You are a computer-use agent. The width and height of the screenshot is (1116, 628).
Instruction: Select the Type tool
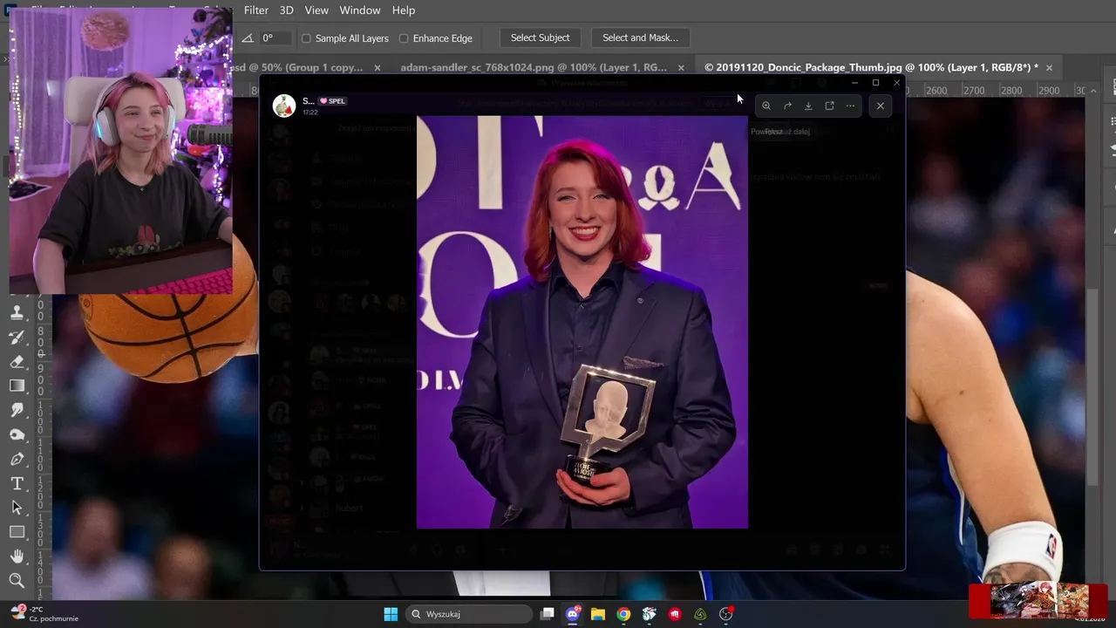(17, 483)
